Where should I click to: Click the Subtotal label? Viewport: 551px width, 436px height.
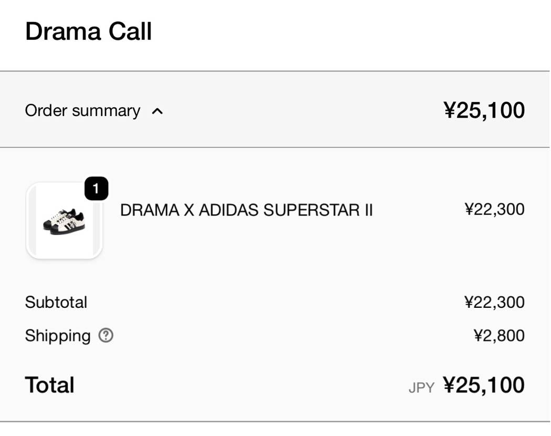point(56,303)
